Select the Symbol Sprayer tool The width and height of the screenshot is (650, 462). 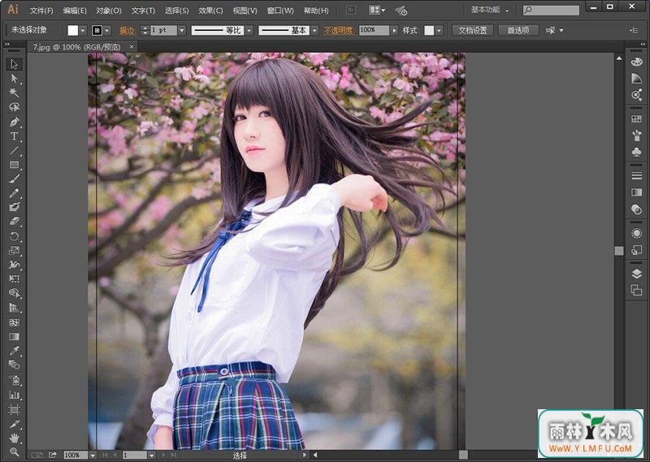click(14, 380)
